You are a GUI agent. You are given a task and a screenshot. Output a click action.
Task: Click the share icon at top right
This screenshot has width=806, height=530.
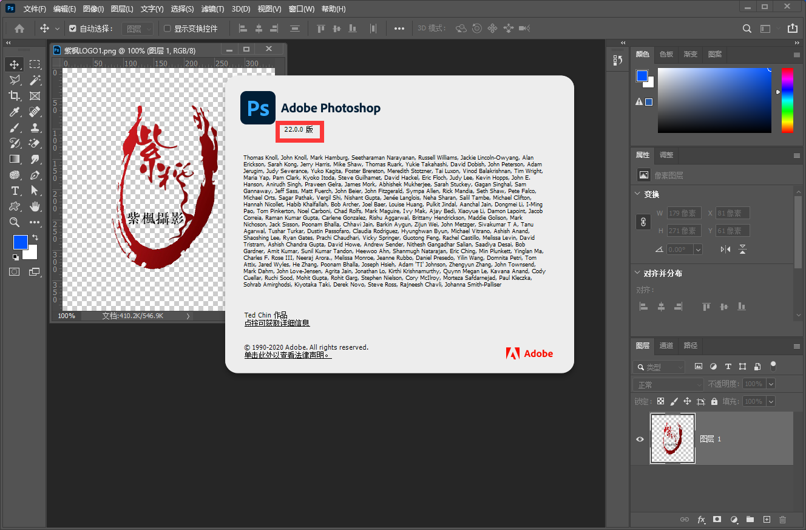[x=792, y=28]
